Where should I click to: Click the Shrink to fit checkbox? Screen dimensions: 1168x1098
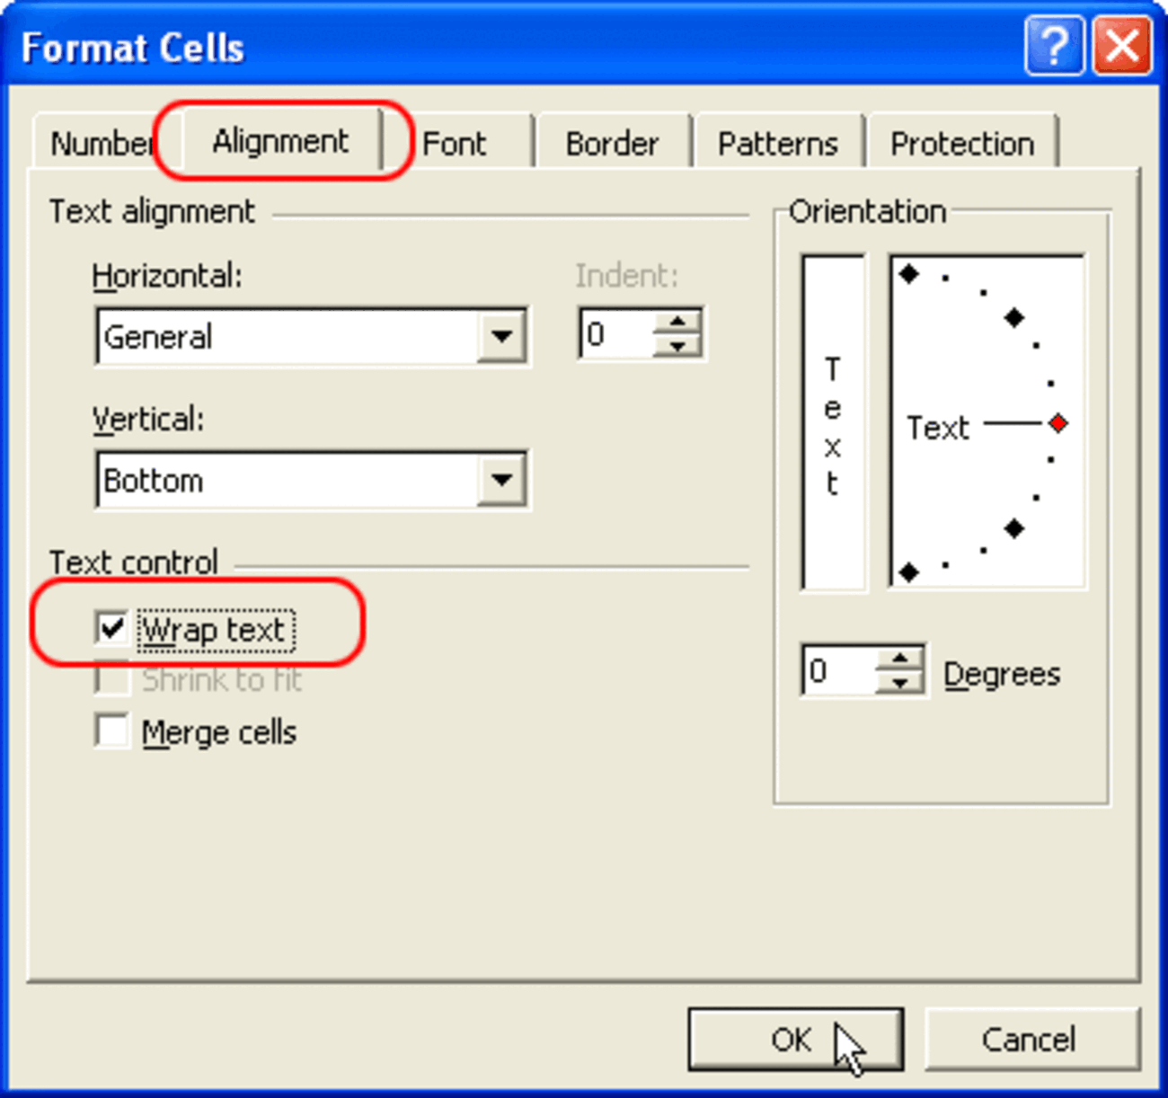[x=112, y=679]
